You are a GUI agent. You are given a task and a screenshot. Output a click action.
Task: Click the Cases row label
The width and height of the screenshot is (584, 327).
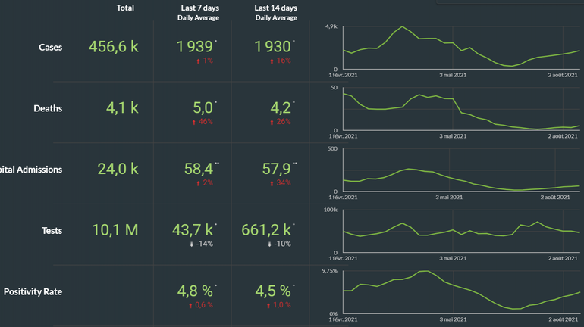coord(51,47)
